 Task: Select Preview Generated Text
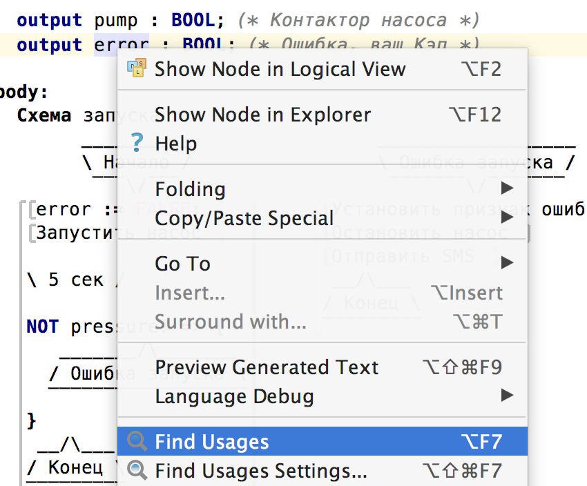click(x=267, y=367)
